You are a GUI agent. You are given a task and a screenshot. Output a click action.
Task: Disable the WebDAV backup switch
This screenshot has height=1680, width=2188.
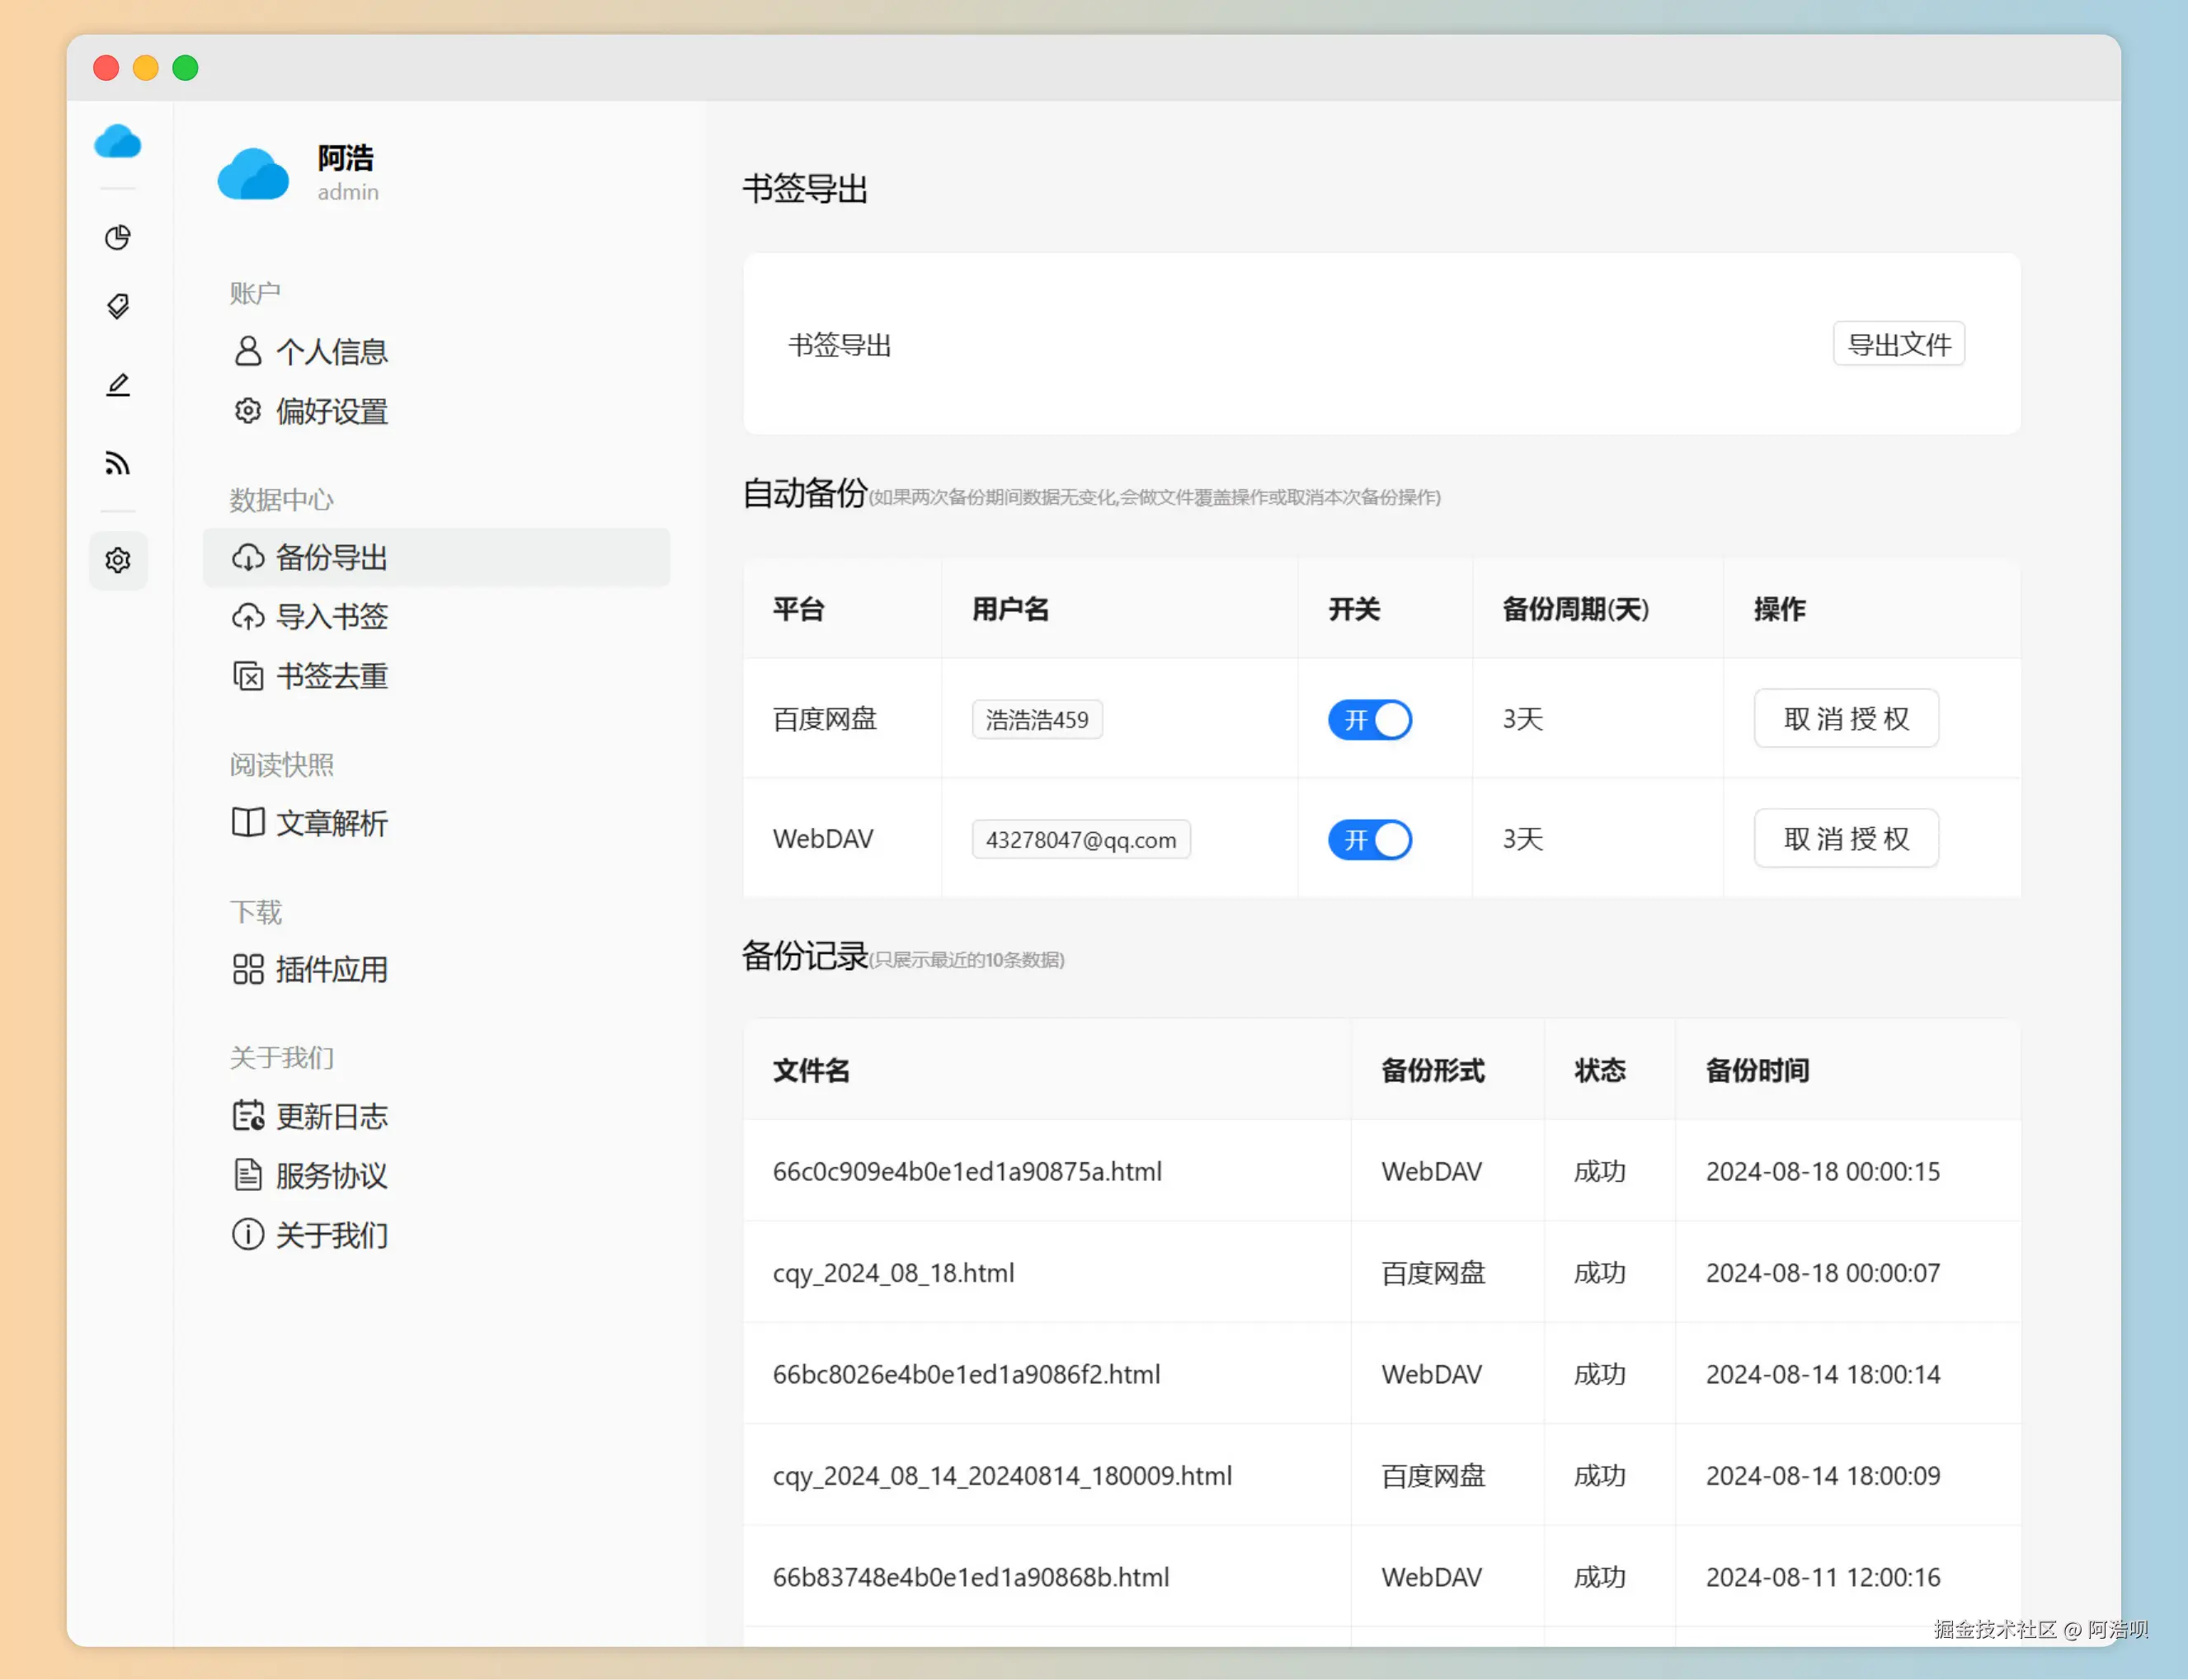point(1369,840)
